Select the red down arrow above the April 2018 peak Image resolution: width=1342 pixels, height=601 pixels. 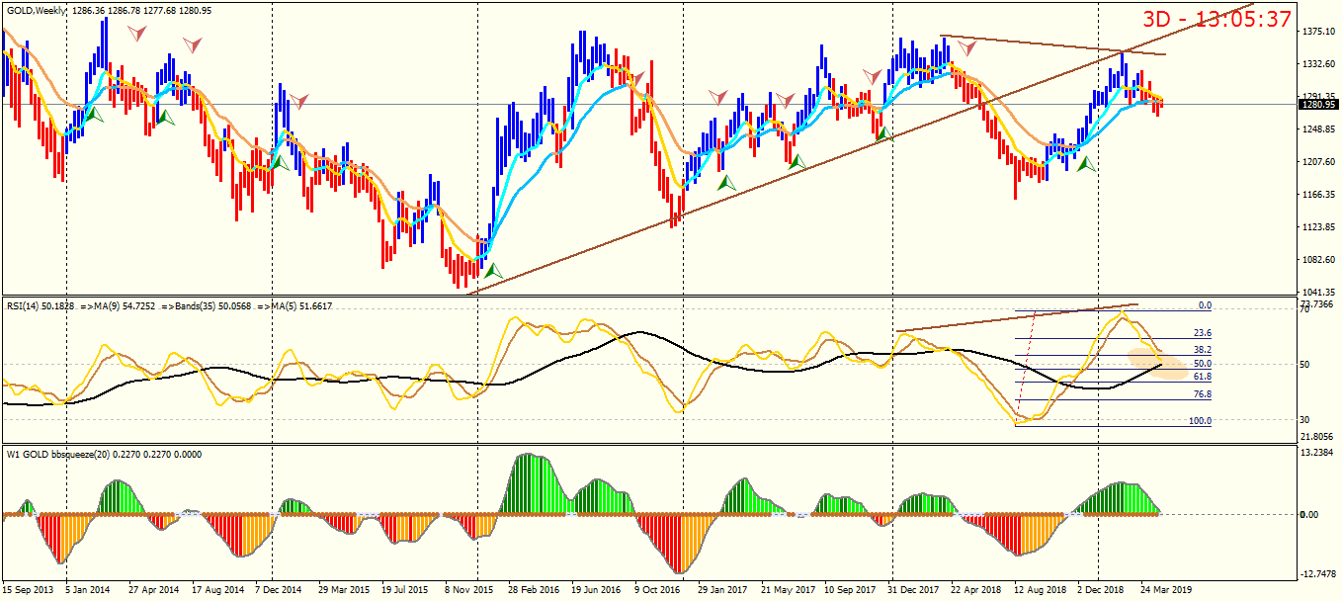(966, 47)
